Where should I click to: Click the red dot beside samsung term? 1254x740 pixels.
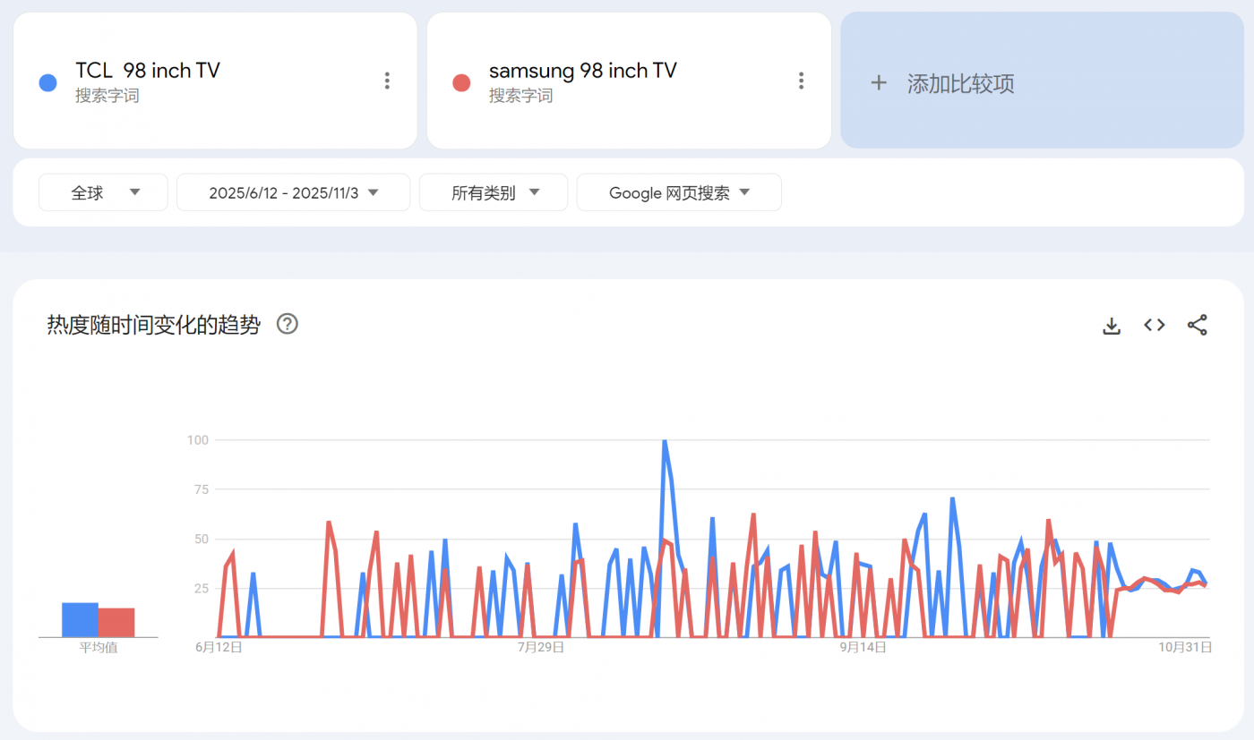pos(462,83)
